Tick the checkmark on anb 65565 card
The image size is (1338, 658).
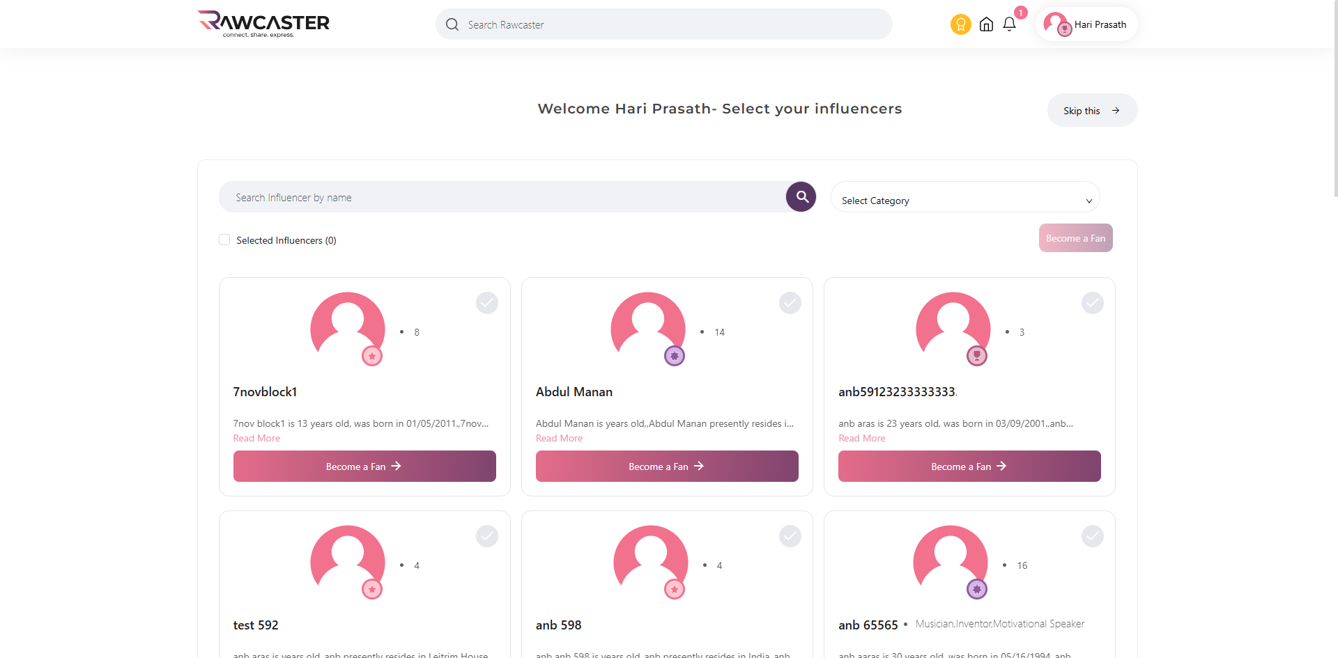[1092, 536]
